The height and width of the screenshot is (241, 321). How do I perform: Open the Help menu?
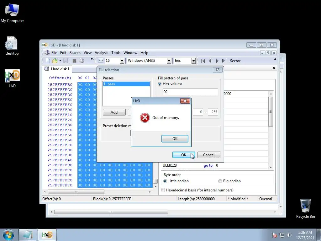[x=144, y=53]
